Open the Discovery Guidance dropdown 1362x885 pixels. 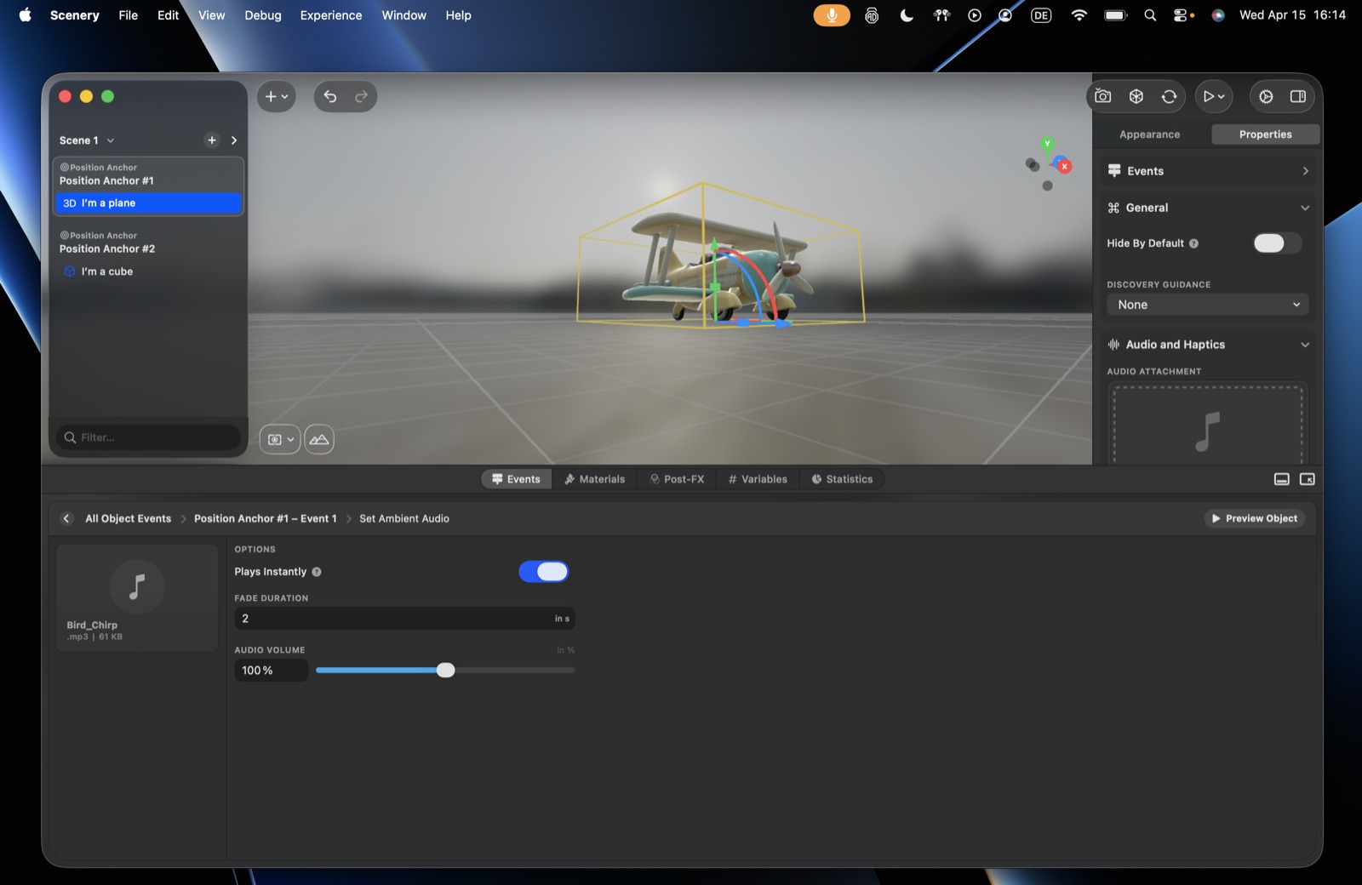1207,305
